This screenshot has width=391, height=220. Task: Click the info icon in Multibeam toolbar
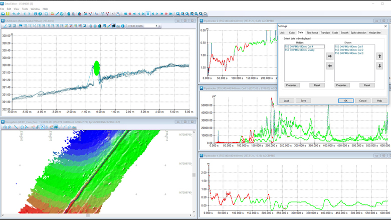coord(123,26)
